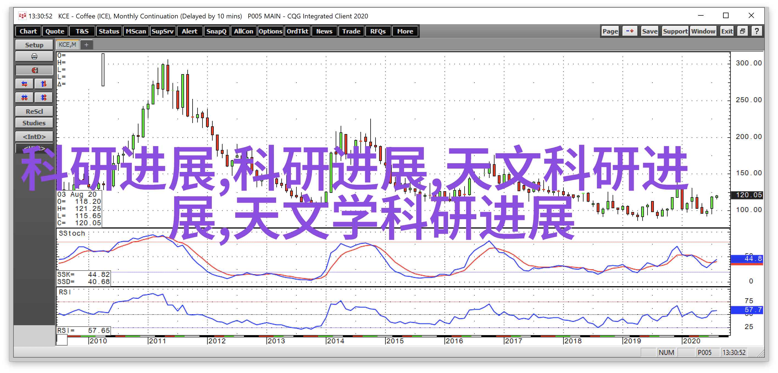Viewport: 778px width, 373px height.
Task: Click the 2020 time axis label
Action: click(691, 341)
